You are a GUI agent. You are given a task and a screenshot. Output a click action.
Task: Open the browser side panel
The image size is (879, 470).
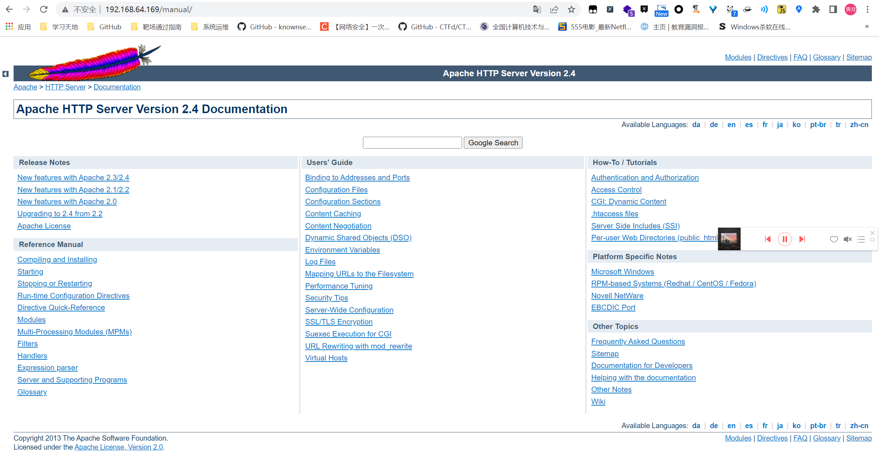833,10
